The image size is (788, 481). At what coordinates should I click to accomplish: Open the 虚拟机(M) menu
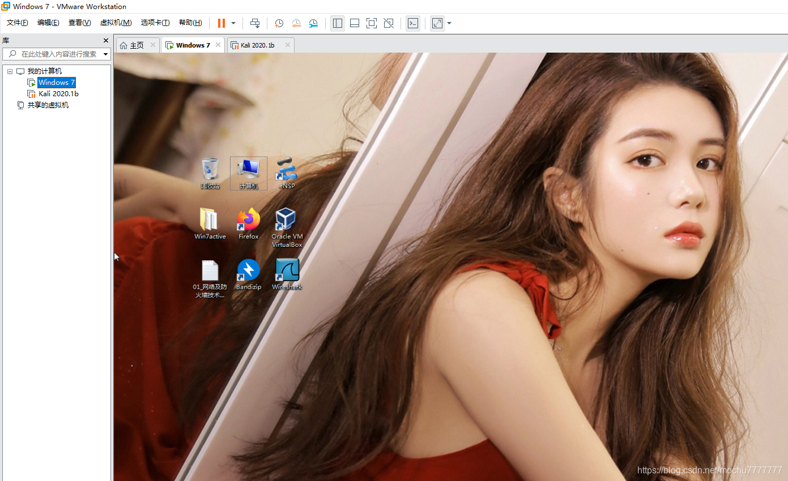point(116,23)
